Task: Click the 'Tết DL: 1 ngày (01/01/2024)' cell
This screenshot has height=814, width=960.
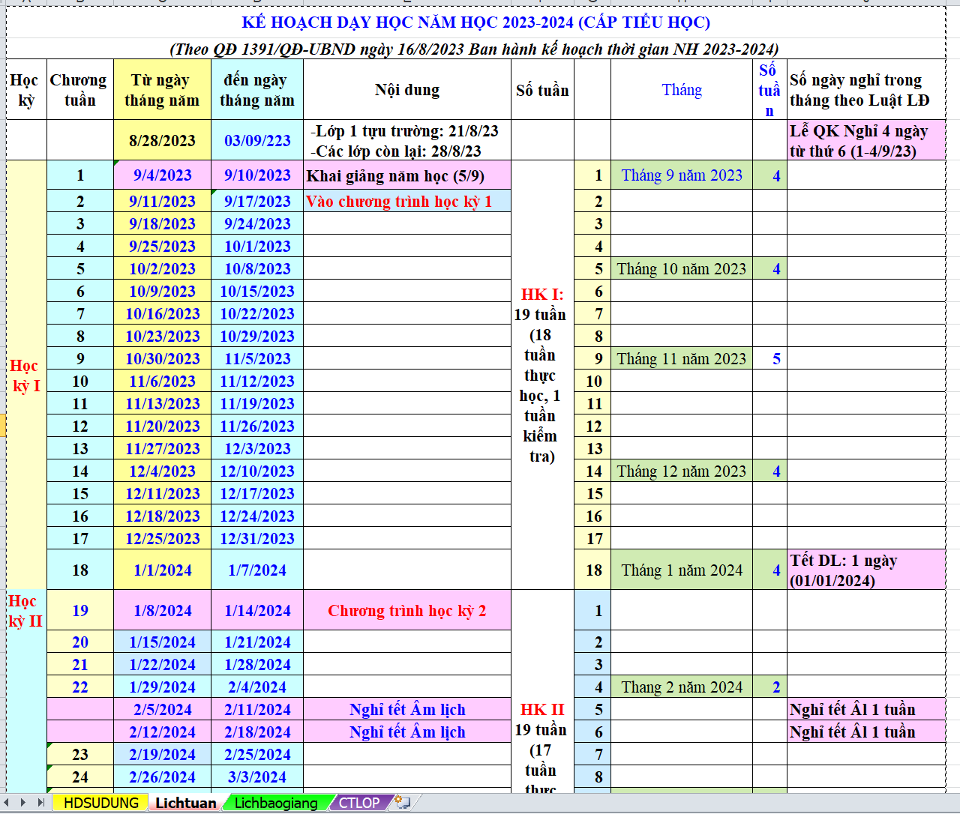Action: (x=866, y=570)
